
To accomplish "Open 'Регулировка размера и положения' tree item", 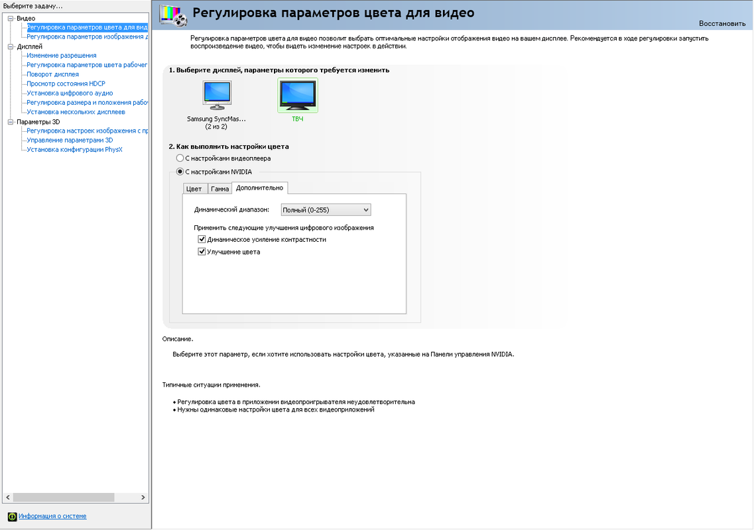I will [x=87, y=102].
